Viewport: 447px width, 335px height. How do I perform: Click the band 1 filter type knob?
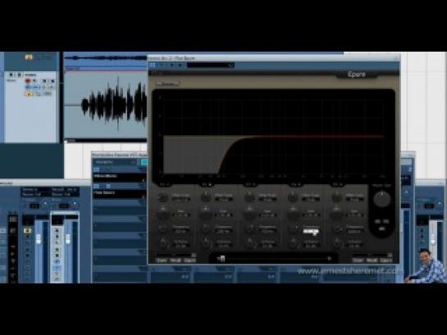[162, 197]
